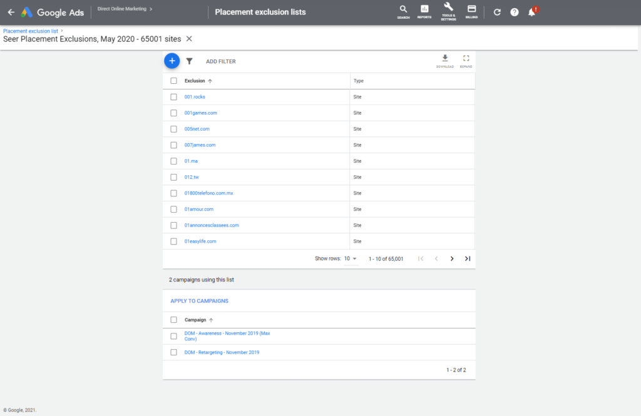This screenshot has width=641, height=416.
Task: Click the blue plus button to add exclusions
Action: 172,61
